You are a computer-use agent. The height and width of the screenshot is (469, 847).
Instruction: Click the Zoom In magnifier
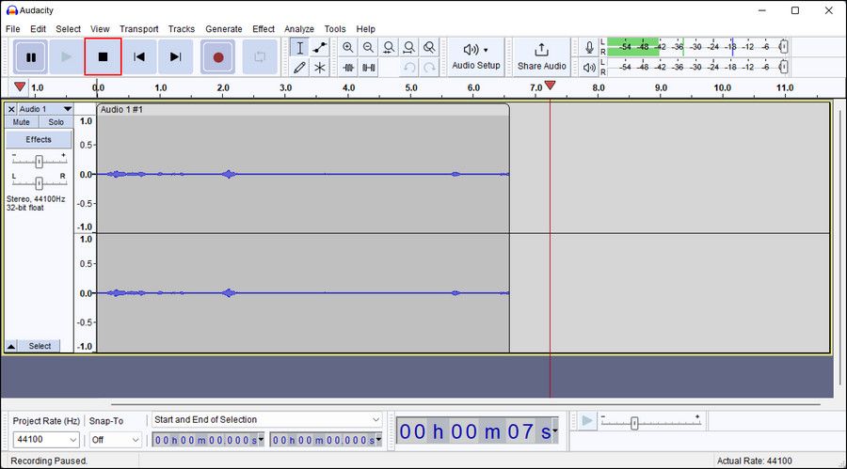[x=348, y=48]
